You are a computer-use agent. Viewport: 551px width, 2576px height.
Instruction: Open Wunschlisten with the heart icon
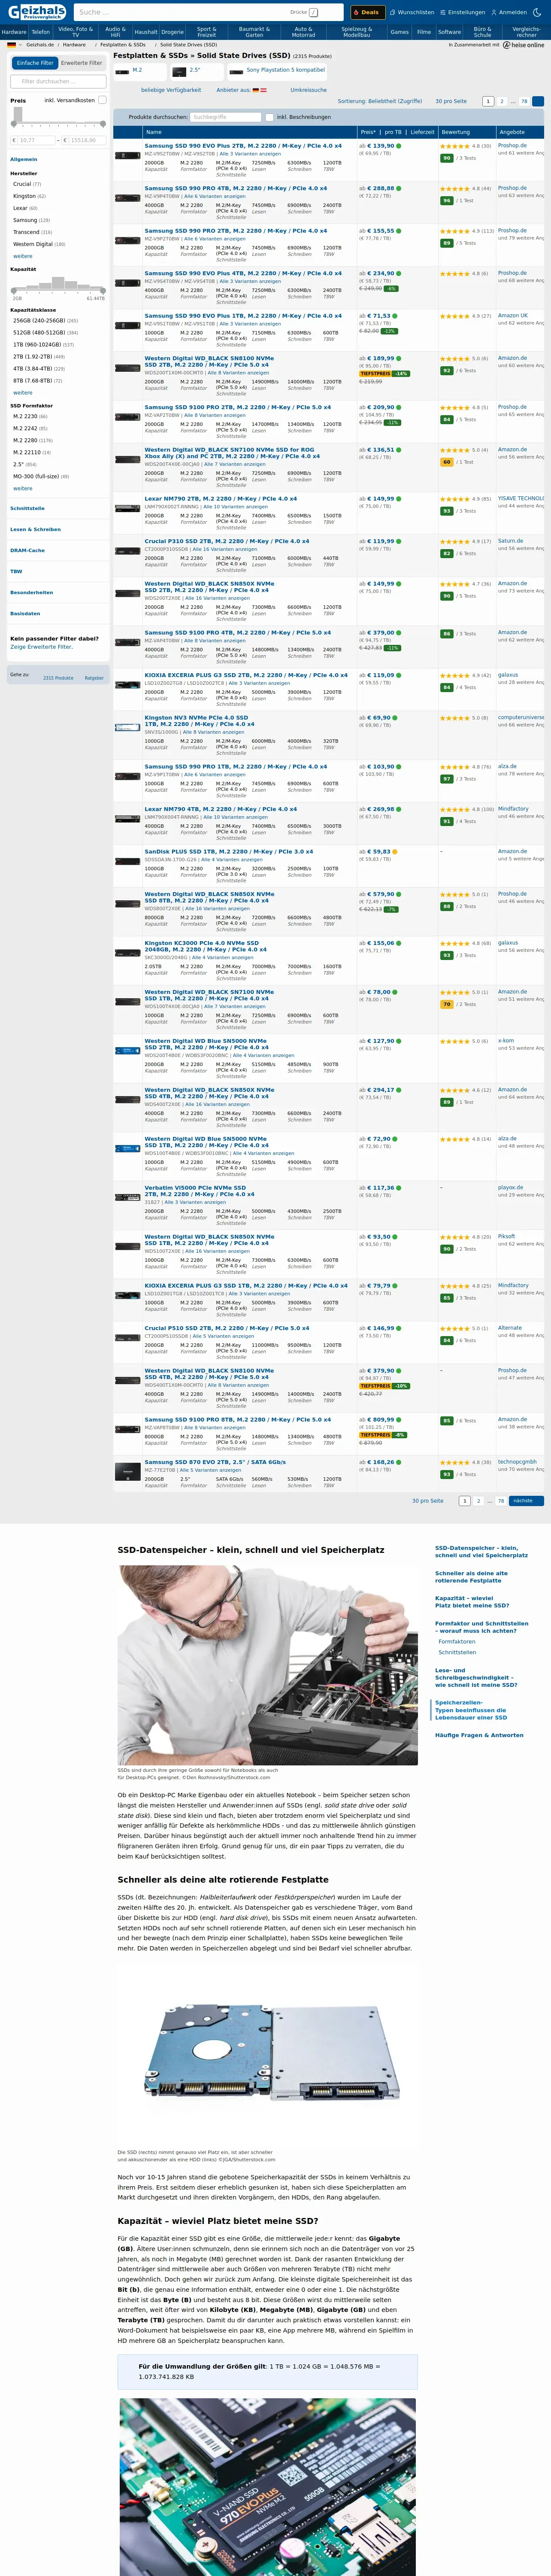click(x=412, y=13)
